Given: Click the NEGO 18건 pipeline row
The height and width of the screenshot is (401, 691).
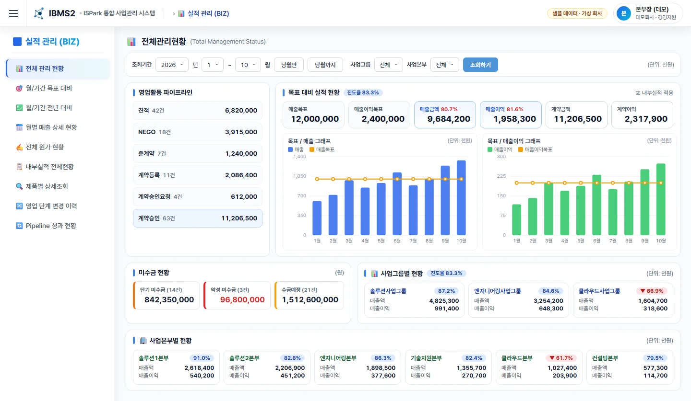Looking at the screenshot, I should click(x=197, y=132).
